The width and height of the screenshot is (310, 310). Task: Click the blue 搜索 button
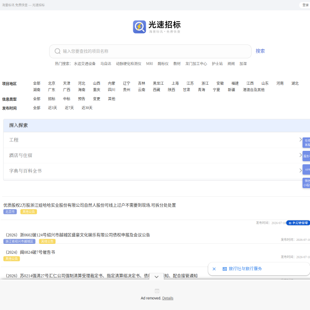coord(260,51)
